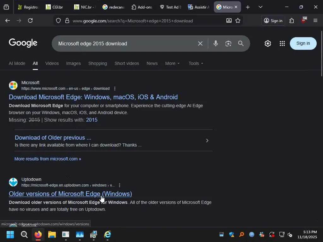Open options for Uptodown result

click(x=120, y=185)
